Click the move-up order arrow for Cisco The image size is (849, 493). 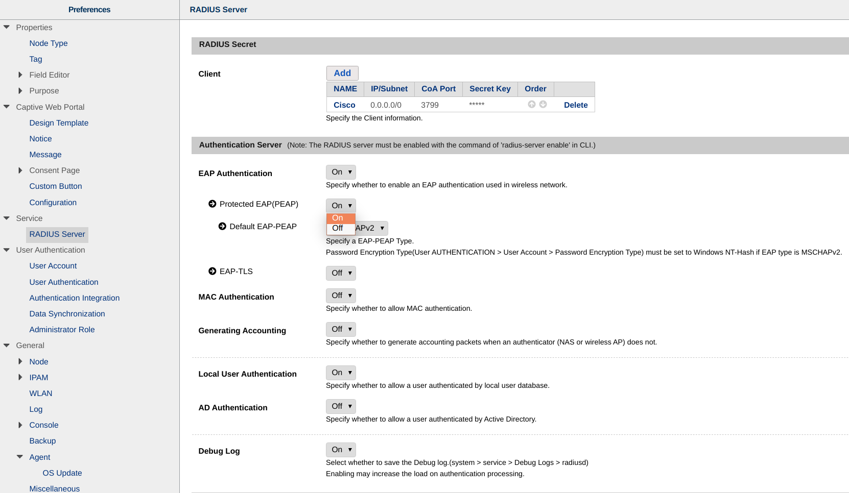[x=532, y=104]
